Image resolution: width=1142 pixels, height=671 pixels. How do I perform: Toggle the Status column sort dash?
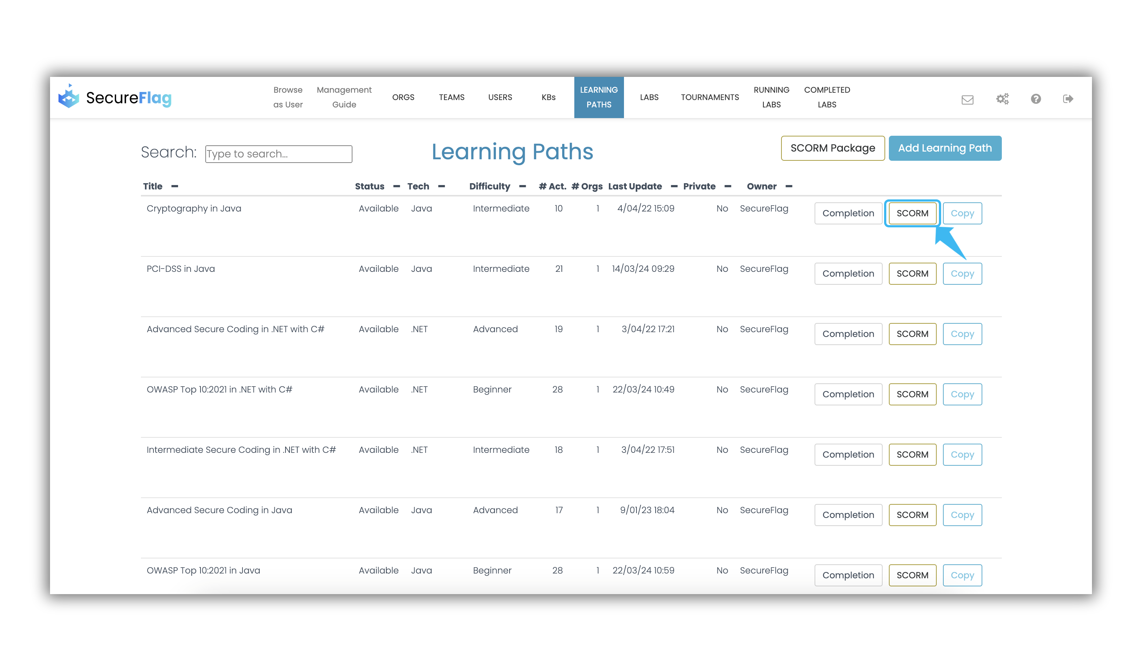pos(397,186)
